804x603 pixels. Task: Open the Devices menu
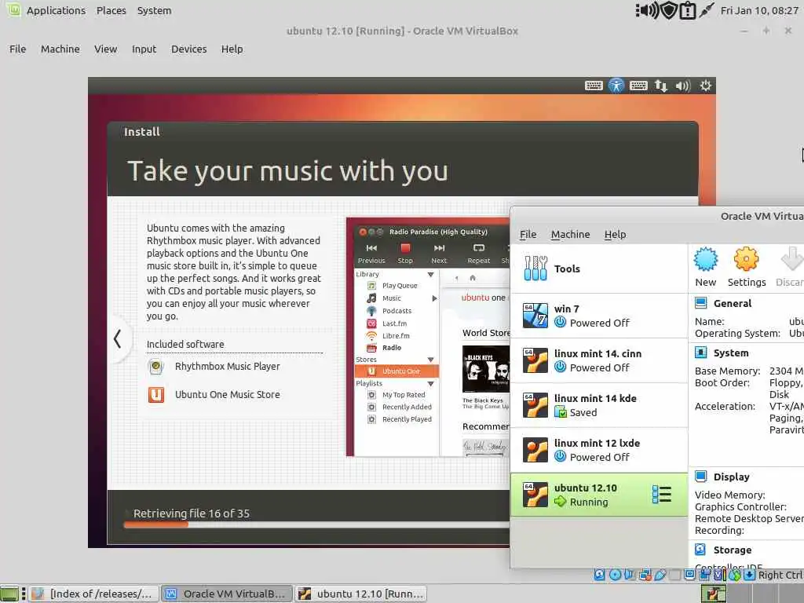coord(188,49)
